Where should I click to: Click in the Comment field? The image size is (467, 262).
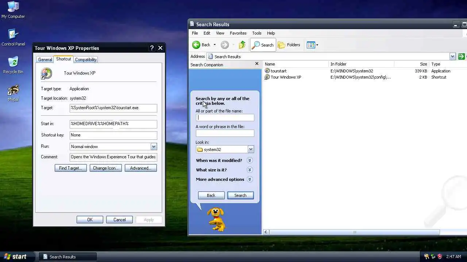point(113,157)
